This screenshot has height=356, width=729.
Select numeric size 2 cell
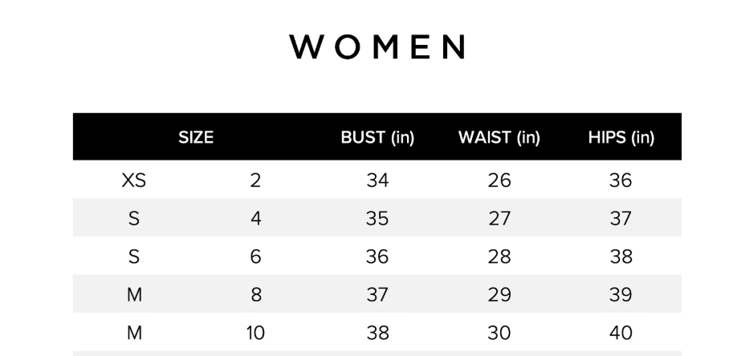(x=255, y=180)
